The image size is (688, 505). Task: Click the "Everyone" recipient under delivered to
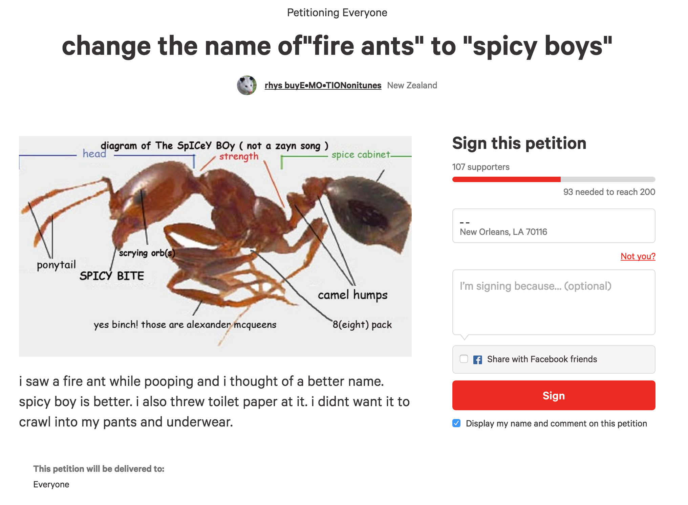point(51,484)
